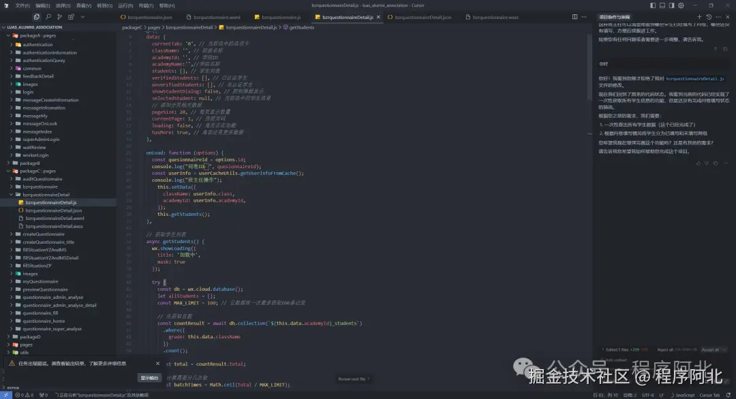
Task: Switch to bzrquestionnaire.wxml tab
Action: pyautogui.click(x=213, y=17)
